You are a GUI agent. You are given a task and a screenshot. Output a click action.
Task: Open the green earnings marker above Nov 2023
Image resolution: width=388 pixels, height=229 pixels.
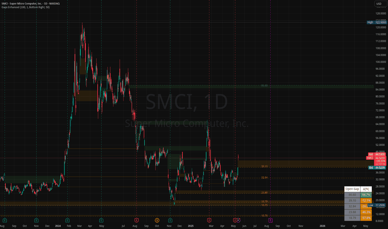click(x=36, y=220)
